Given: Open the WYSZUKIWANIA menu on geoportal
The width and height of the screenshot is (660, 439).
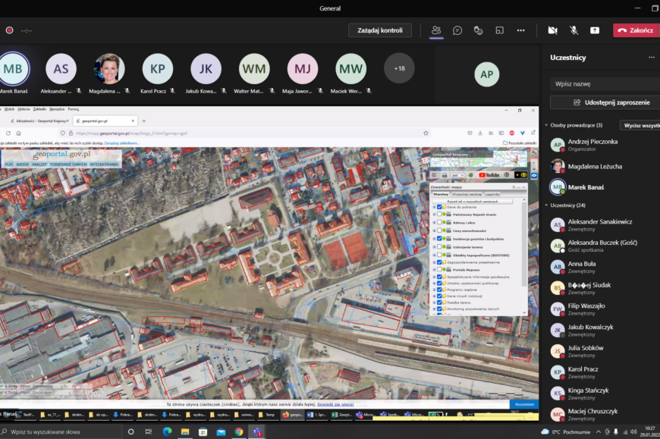Looking at the screenshot, I should (104, 165).
